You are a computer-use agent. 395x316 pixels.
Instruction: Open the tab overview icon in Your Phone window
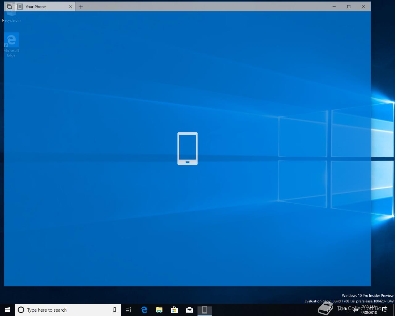(9, 6)
